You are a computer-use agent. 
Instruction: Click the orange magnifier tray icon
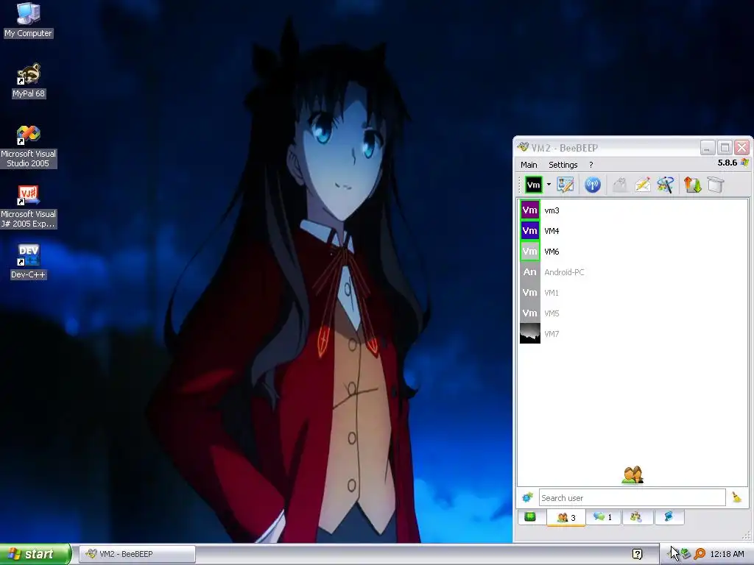click(700, 554)
